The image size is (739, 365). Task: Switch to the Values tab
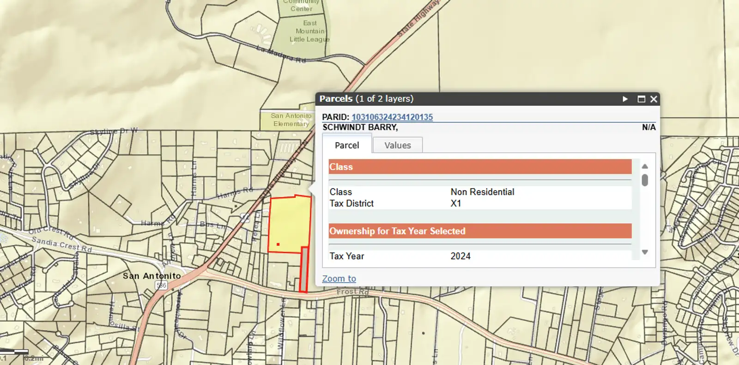click(397, 145)
